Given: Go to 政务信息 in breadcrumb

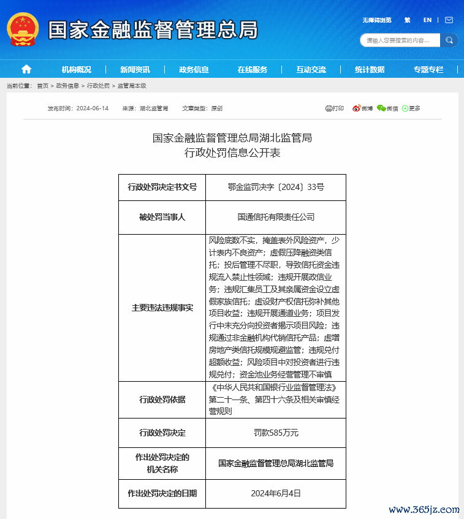Looking at the screenshot, I should click(67, 86).
